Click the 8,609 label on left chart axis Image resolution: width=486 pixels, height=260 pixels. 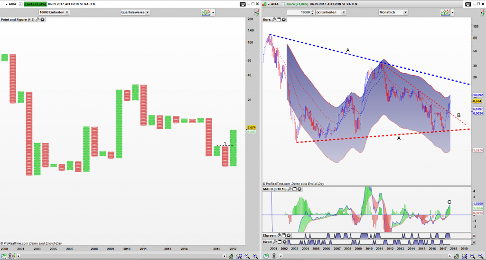[x=252, y=132]
